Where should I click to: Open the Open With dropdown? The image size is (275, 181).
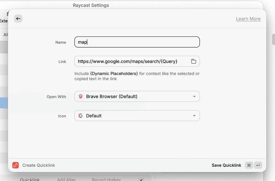pos(137,96)
